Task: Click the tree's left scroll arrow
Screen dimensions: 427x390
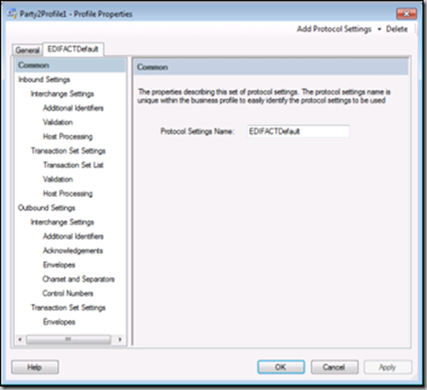Action: click(x=20, y=339)
